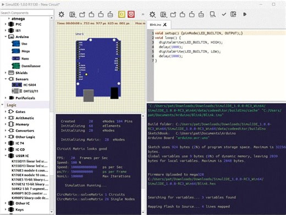Expand the Other IC category
This screenshot has height=215, width=286.
coord(5,203)
